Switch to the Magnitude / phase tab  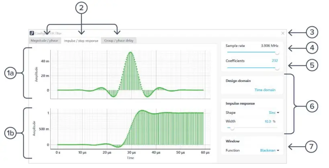(x=45, y=40)
